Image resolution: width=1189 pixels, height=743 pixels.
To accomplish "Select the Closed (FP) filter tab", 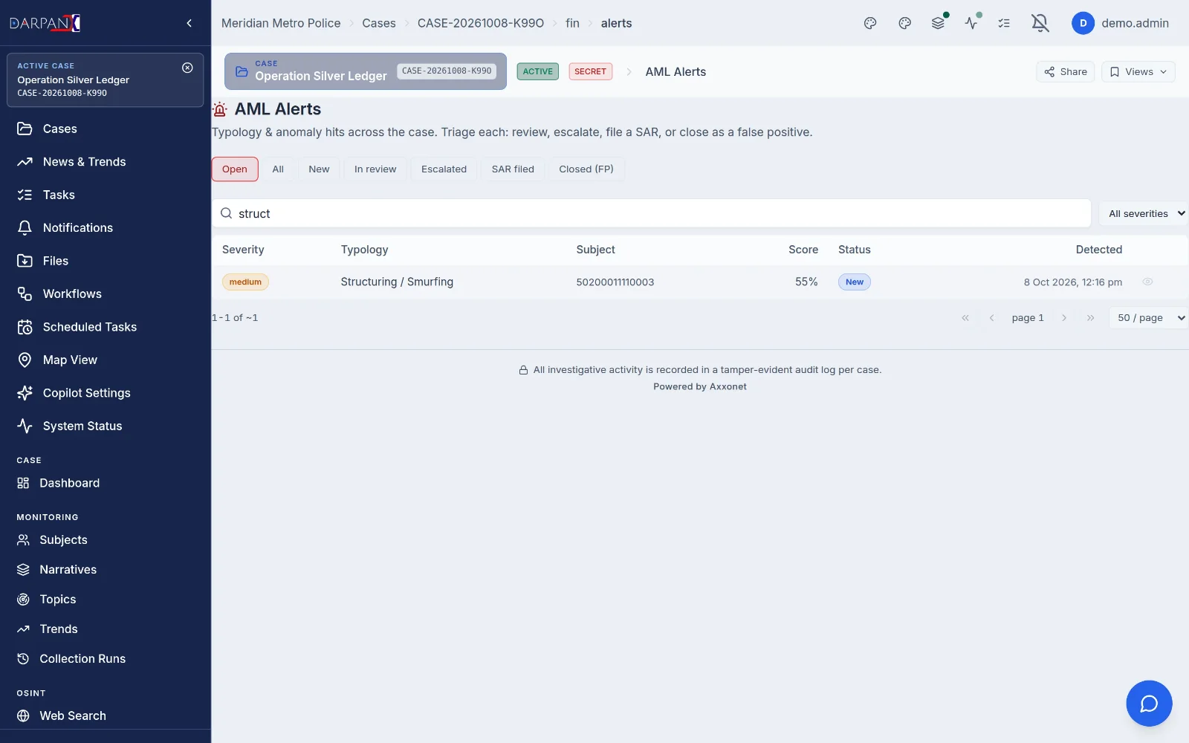I will click(586, 169).
